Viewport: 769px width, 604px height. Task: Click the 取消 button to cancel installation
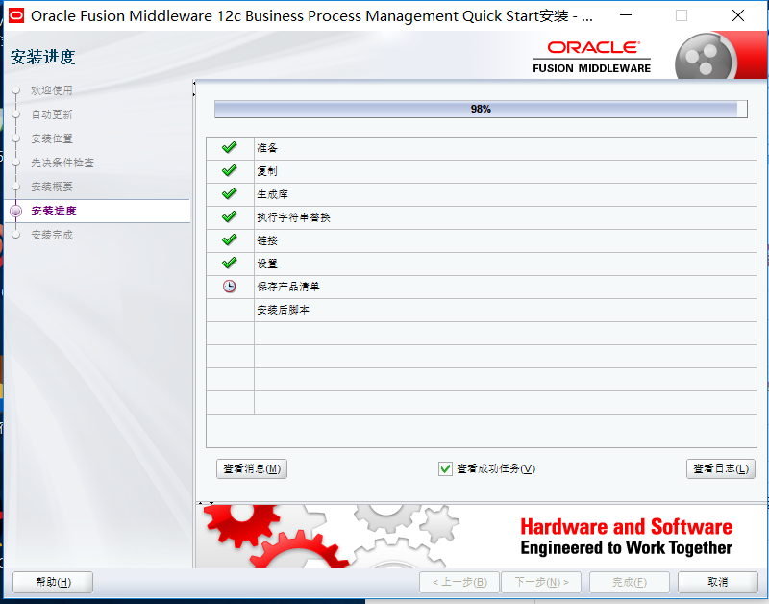(716, 582)
